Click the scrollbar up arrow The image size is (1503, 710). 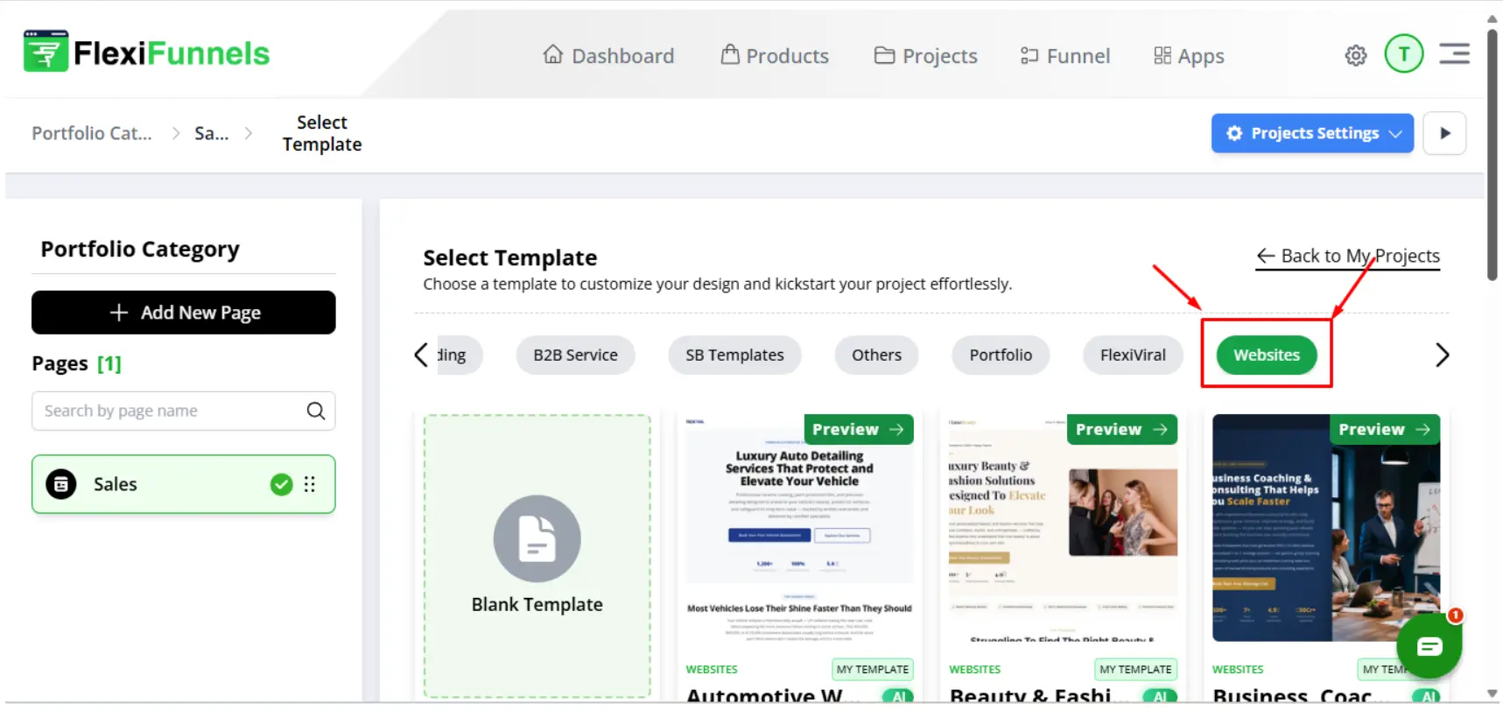coord(1492,18)
